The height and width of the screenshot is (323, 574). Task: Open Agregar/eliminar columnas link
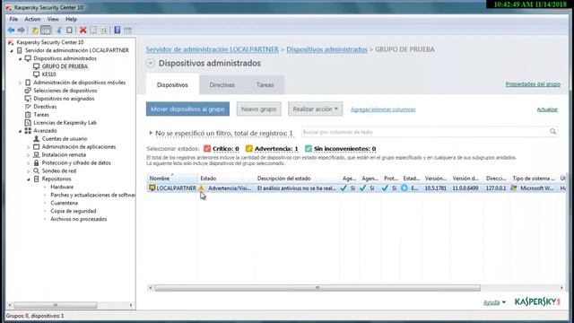click(x=383, y=109)
